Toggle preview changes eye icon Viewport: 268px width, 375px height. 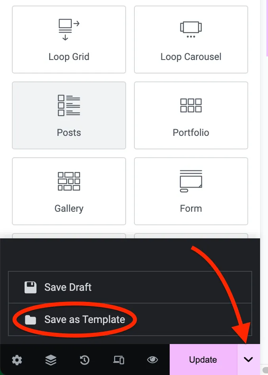pyautogui.click(x=153, y=360)
